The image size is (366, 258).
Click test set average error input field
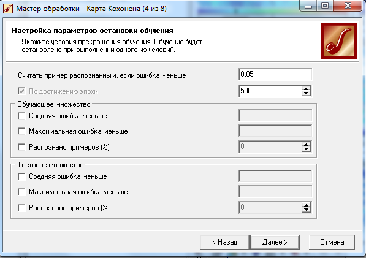pos(275,176)
